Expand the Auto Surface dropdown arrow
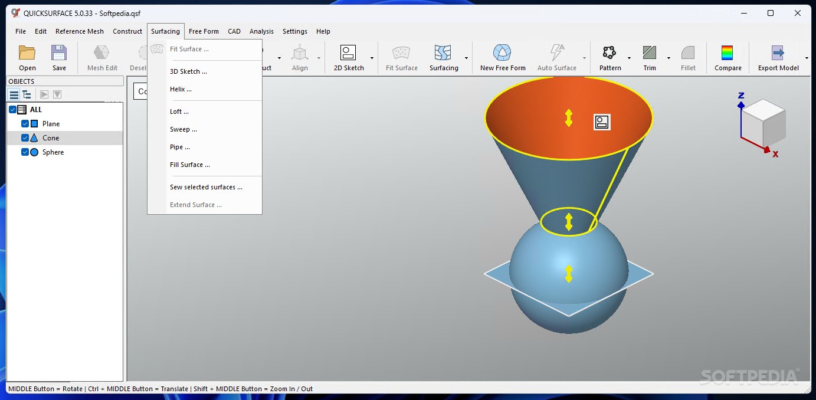The height and width of the screenshot is (400, 816). point(585,58)
